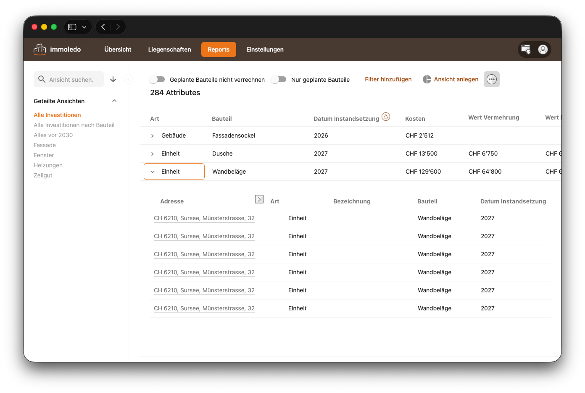Click the Dusche cell
This screenshot has width=585, height=393.
222,154
